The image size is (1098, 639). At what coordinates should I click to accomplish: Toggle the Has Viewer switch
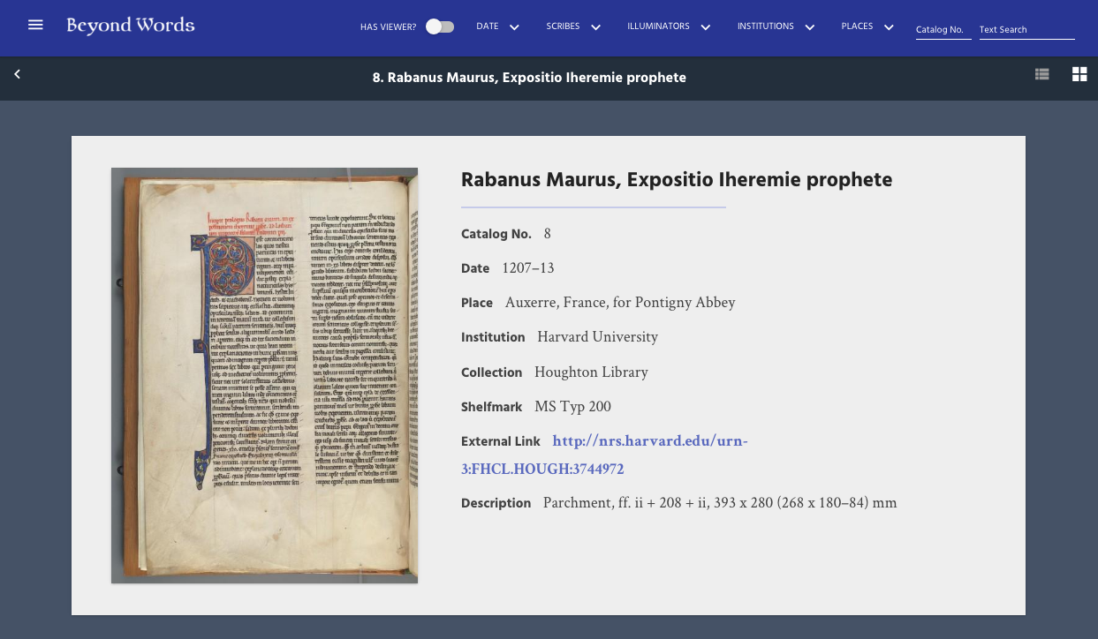(440, 26)
